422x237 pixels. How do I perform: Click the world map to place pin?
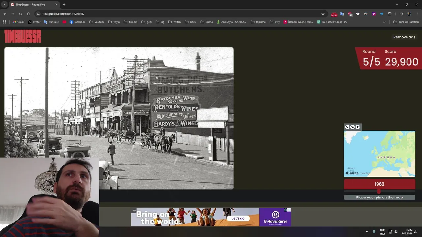coord(379,154)
